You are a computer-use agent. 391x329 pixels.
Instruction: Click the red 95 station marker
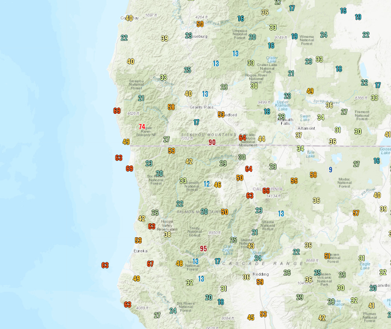click(x=203, y=248)
